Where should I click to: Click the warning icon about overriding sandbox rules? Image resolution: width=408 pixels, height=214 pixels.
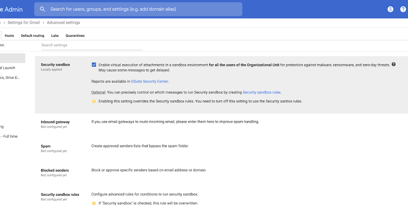pyautogui.click(x=94, y=101)
